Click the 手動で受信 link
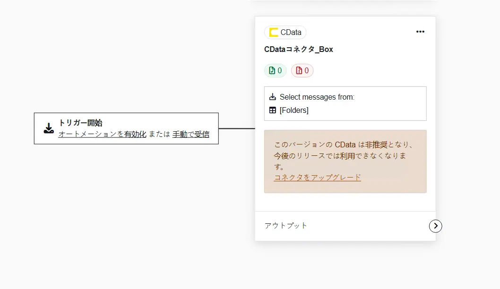 pyautogui.click(x=190, y=134)
